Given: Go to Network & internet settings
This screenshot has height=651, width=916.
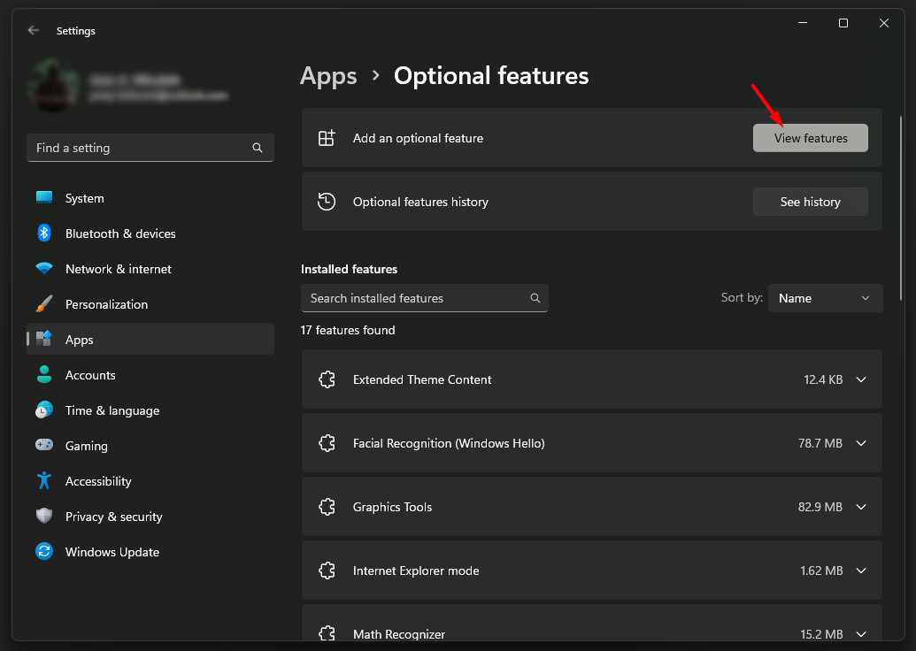Looking at the screenshot, I should click(150, 269).
